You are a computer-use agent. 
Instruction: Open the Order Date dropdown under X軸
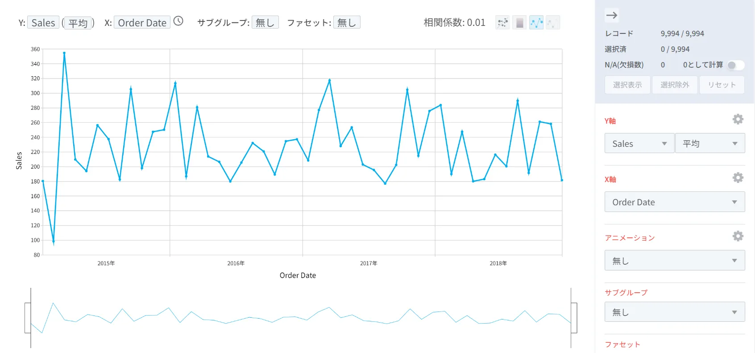pyautogui.click(x=675, y=202)
